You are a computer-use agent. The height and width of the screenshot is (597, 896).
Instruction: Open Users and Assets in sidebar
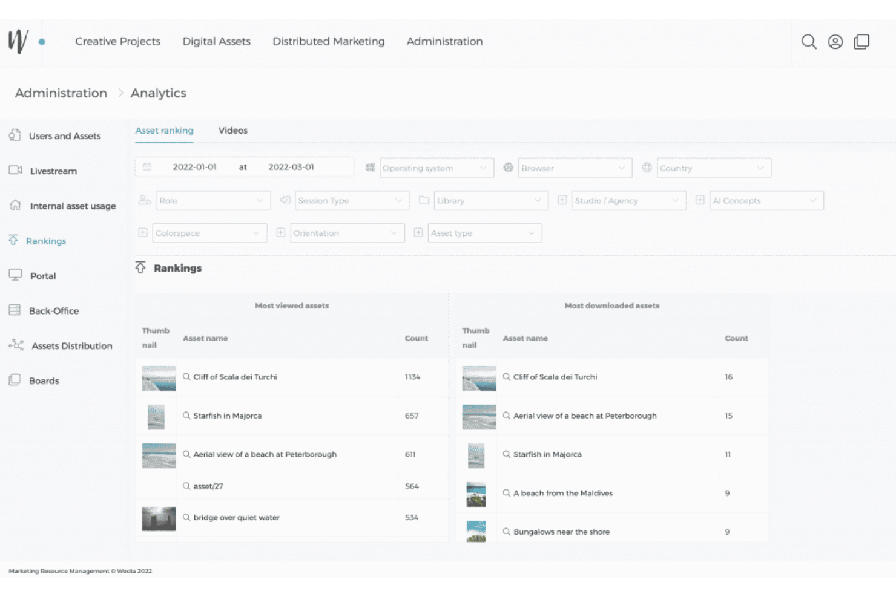65,136
